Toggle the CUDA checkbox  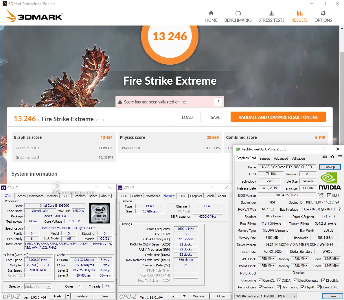(279, 281)
